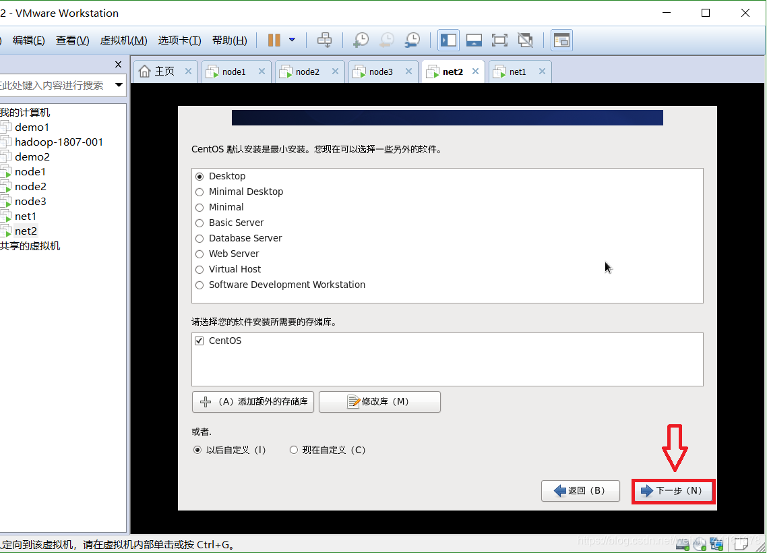Image resolution: width=767 pixels, height=553 pixels.
Task: Select node1 in the library tree
Action: [x=30, y=172]
